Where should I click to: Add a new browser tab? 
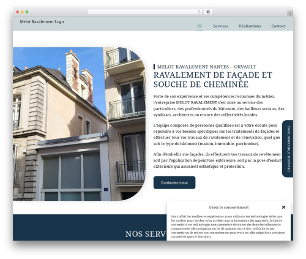tap(290, 13)
